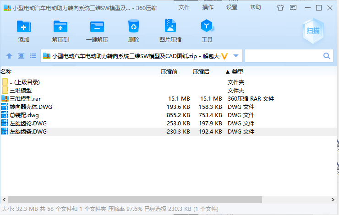Click the 三维模型 folder icon
The height and width of the screenshot is (215, 339).
5,90
